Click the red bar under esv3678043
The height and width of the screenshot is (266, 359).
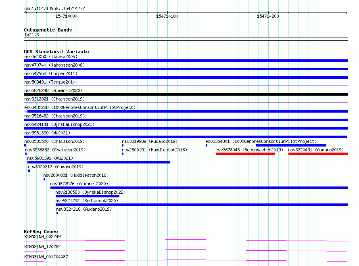coord(245,154)
